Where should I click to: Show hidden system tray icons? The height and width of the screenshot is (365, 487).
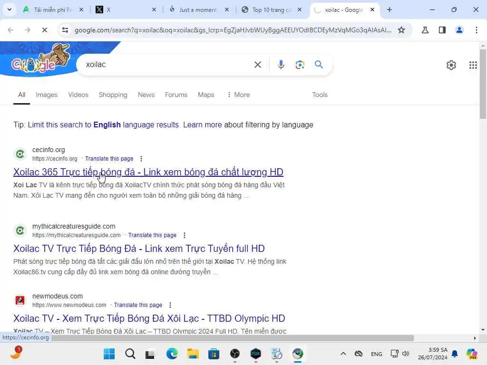(x=343, y=354)
